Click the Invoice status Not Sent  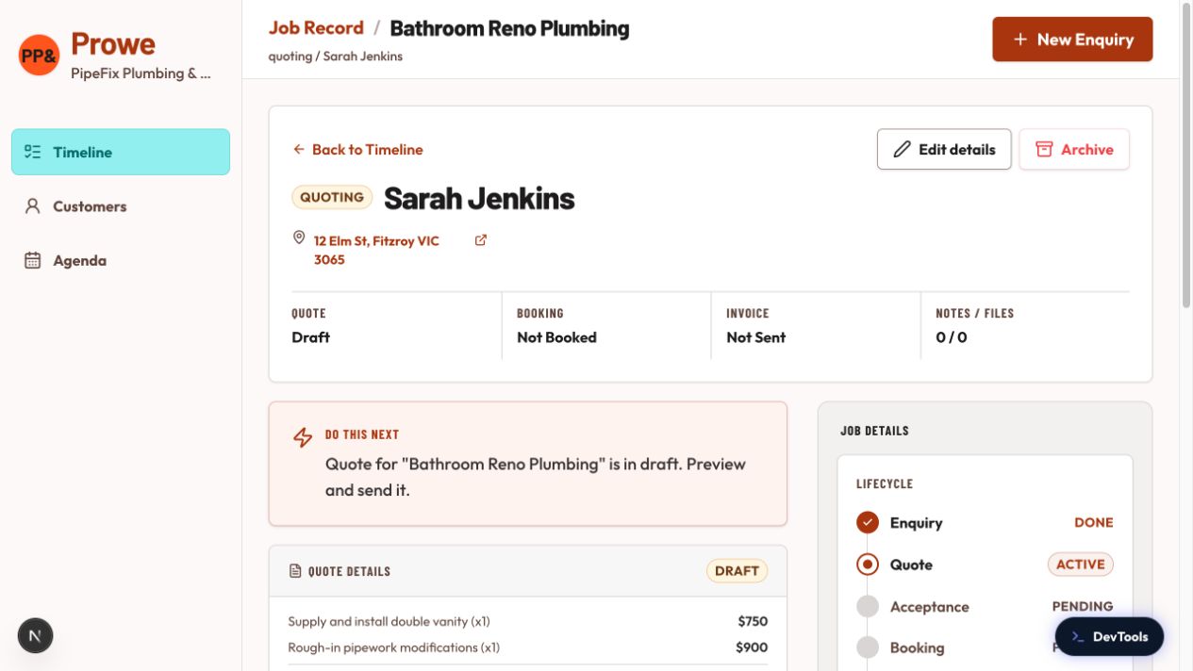(755, 337)
